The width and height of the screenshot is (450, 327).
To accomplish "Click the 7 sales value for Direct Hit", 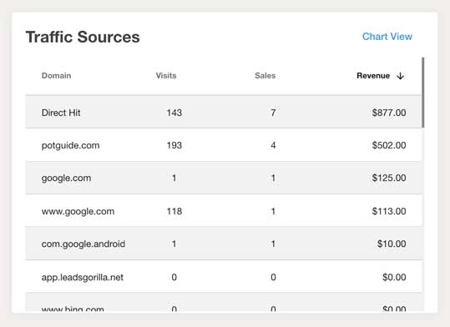I will pyautogui.click(x=273, y=113).
